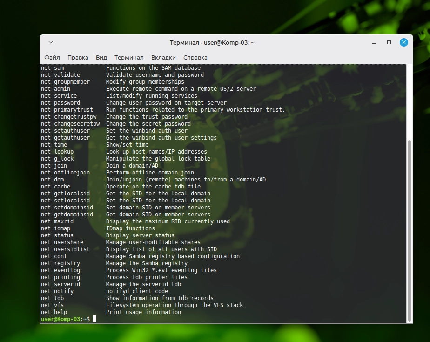Image resolution: width=430 pixels, height=342 pixels.
Task: Click the 'net vfs' command
Action: point(53,305)
